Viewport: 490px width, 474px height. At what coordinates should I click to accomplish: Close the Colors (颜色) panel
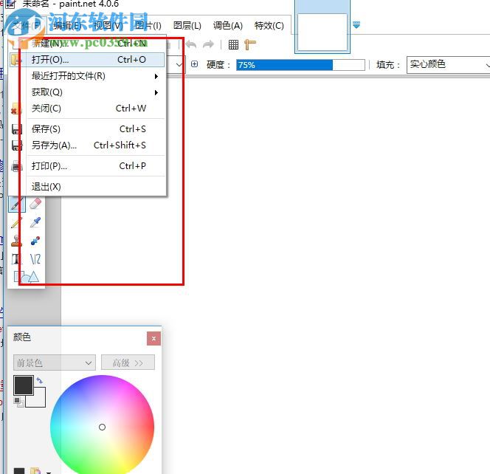(x=153, y=338)
